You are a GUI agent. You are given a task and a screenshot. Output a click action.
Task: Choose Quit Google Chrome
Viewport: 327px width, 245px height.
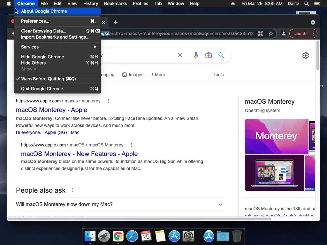(x=57, y=89)
